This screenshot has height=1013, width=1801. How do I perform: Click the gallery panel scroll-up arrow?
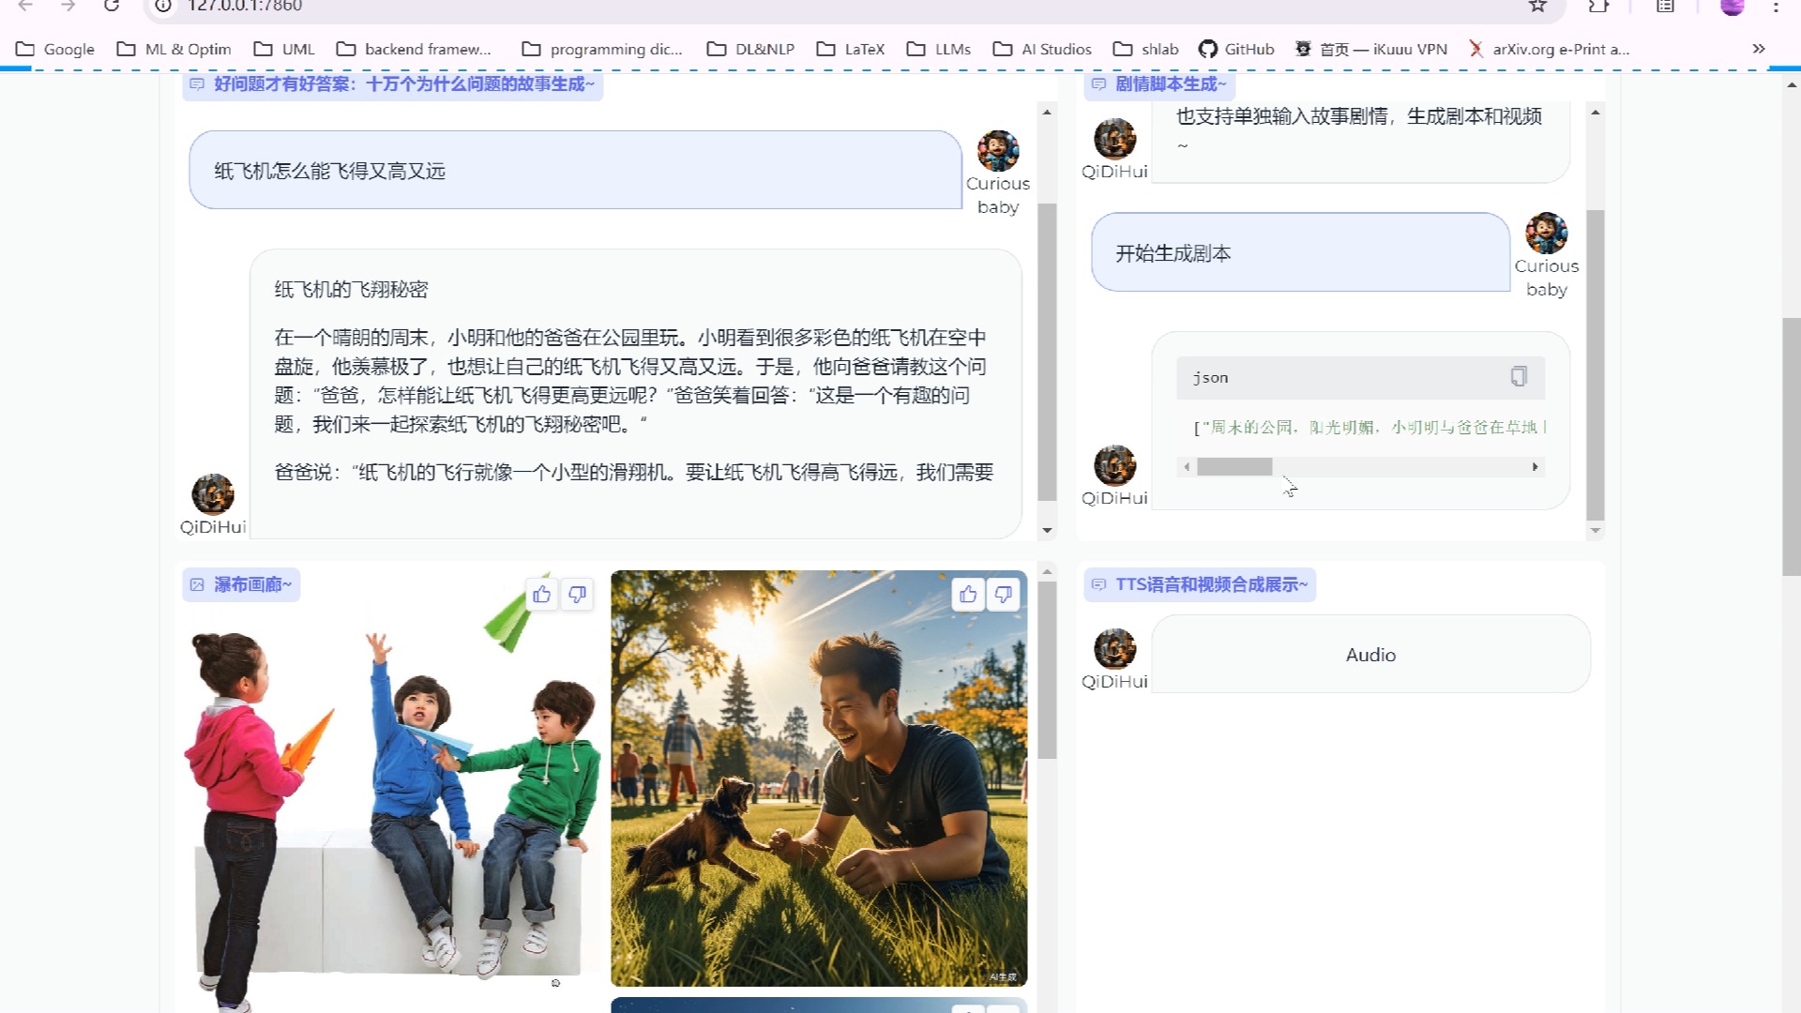click(x=1047, y=570)
